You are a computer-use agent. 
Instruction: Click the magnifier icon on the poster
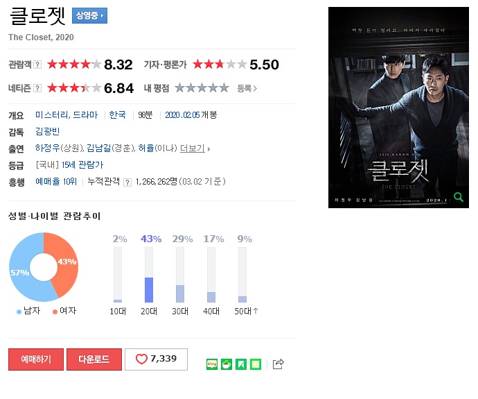click(x=458, y=197)
